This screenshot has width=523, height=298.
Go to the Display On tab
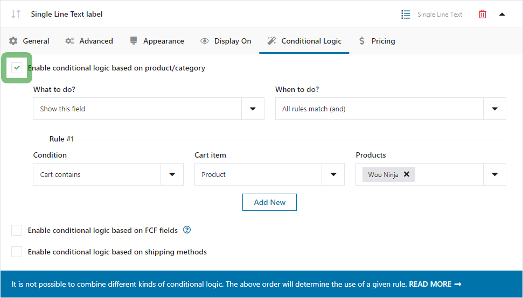[226, 41]
